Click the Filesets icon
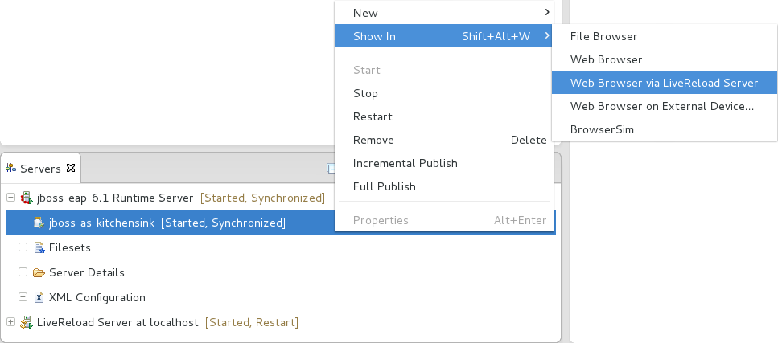This screenshot has width=778, height=343. point(39,247)
